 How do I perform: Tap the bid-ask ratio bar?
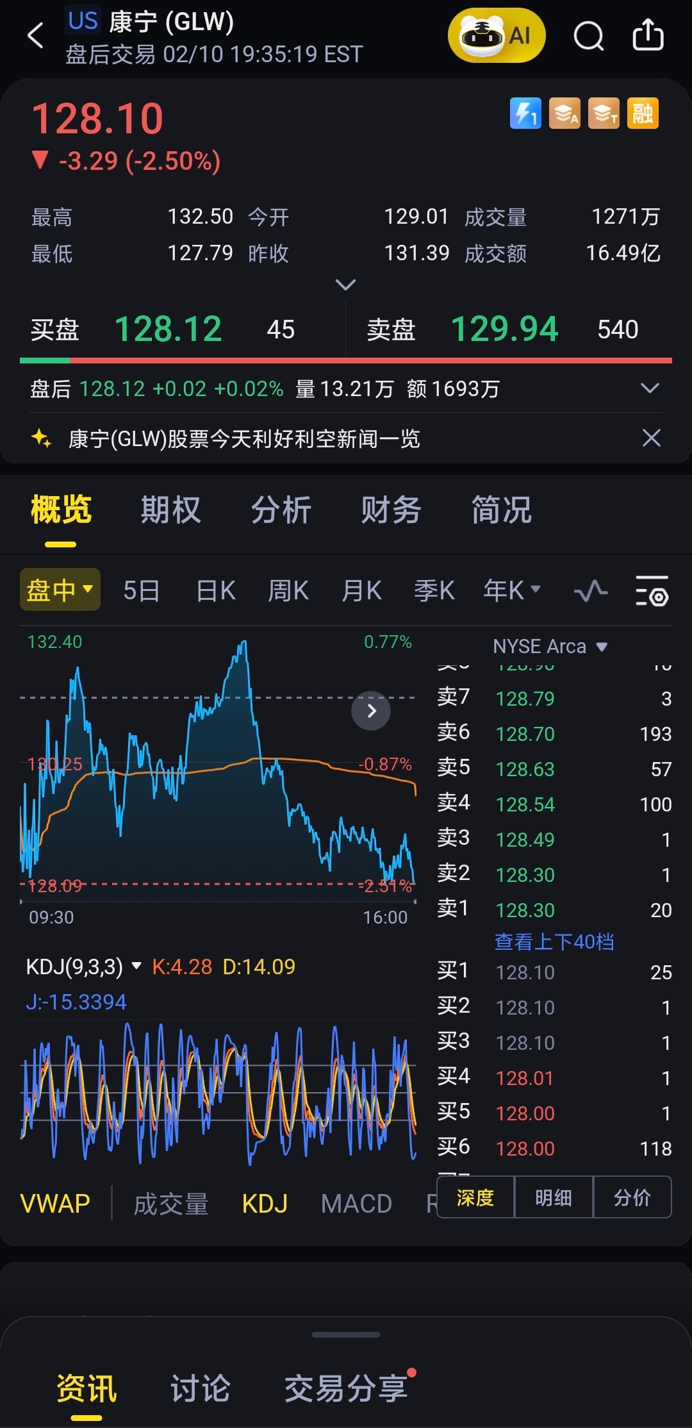pos(346,361)
